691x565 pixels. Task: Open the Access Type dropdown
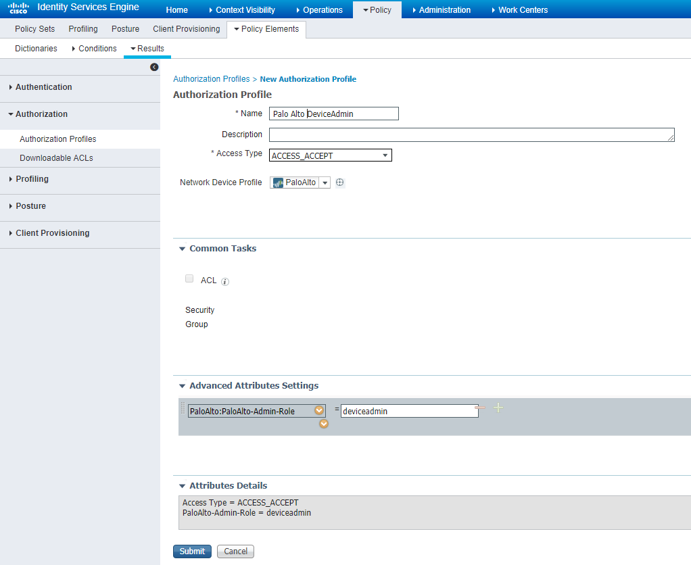tap(331, 155)
